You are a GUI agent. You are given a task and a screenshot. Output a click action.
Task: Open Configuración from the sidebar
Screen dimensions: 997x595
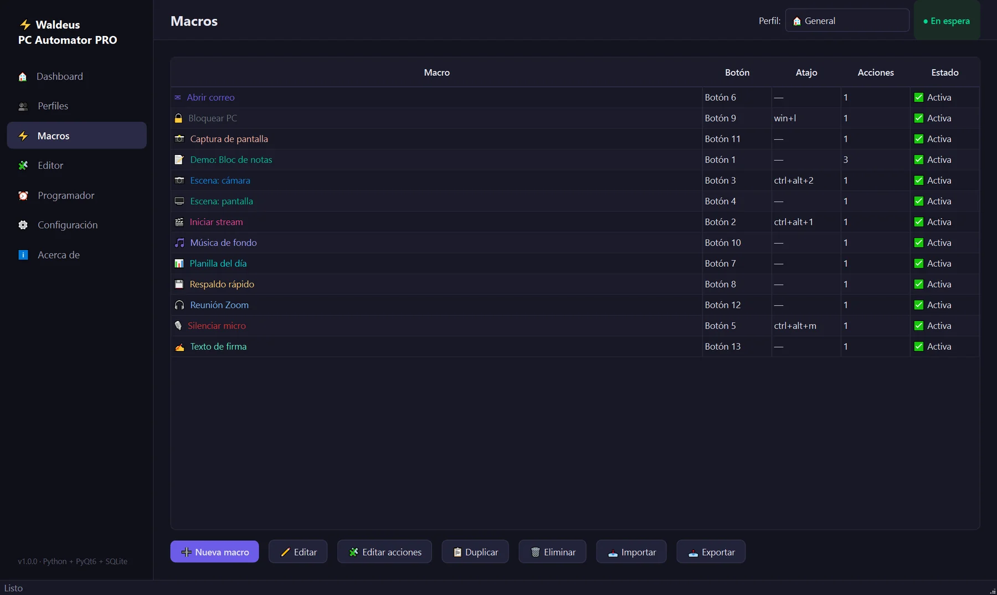(76, 225)
